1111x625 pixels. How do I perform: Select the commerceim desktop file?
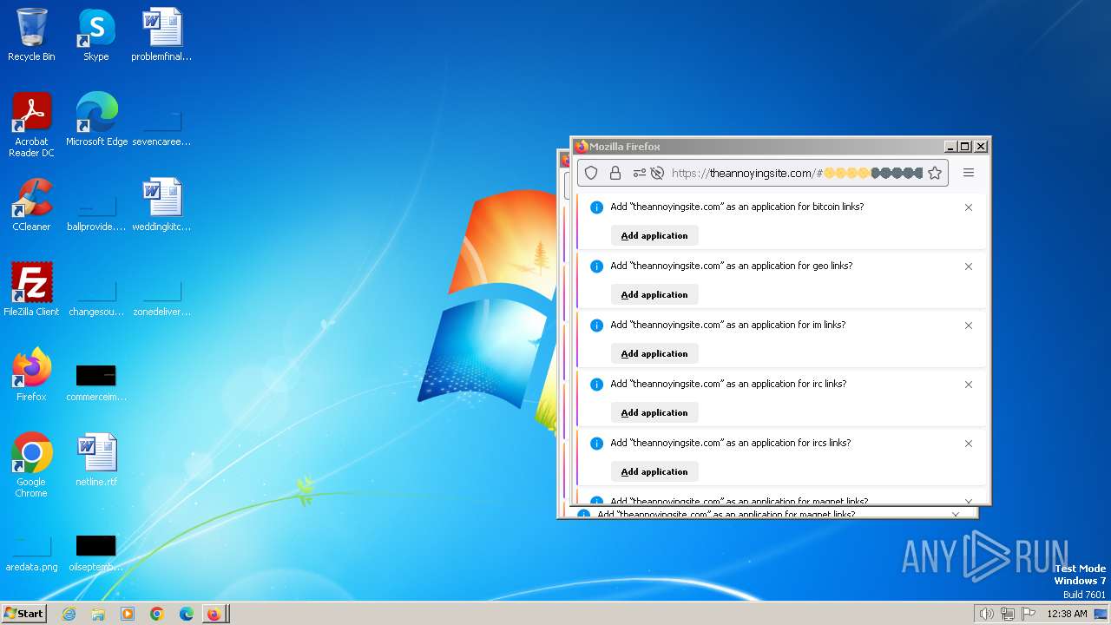coord(96,380)
